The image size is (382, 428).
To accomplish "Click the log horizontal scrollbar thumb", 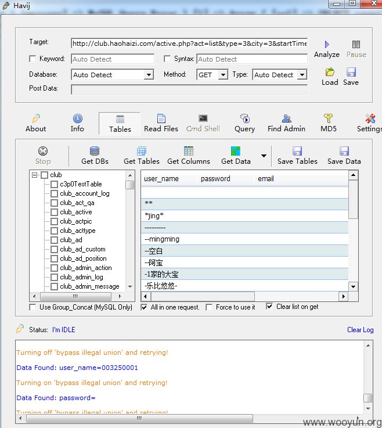I will tap(139, 418).
